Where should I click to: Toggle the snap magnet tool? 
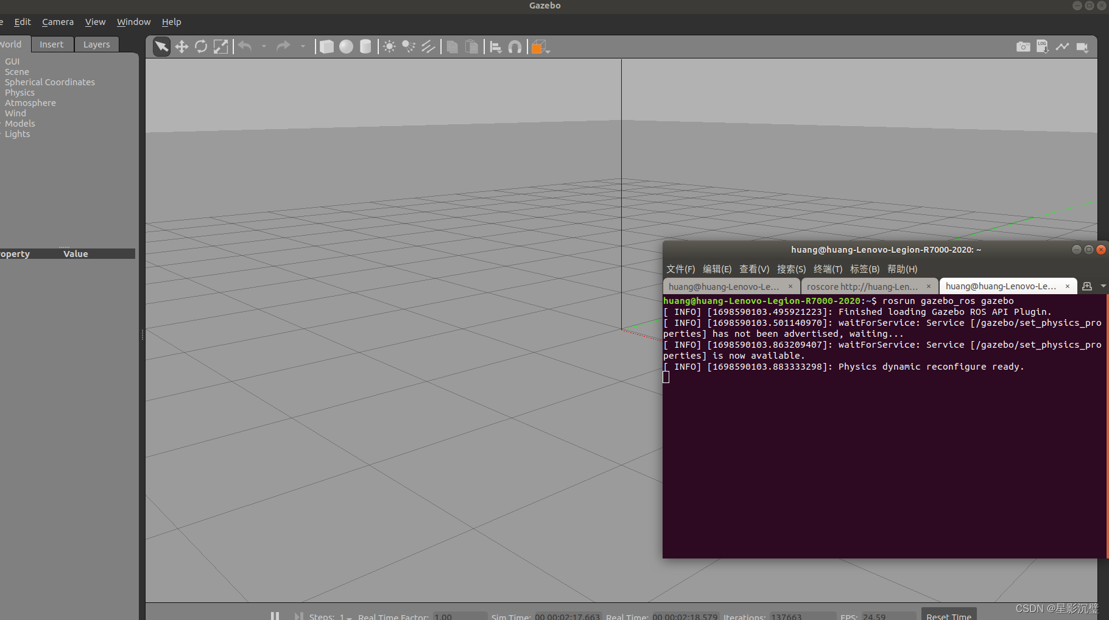[515, 47]
